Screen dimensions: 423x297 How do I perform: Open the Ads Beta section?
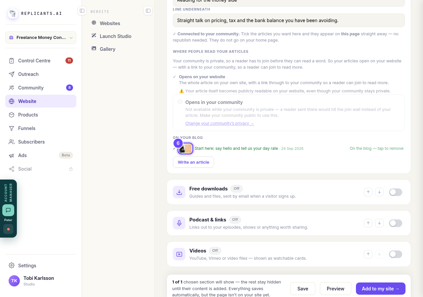click(41, 155)
